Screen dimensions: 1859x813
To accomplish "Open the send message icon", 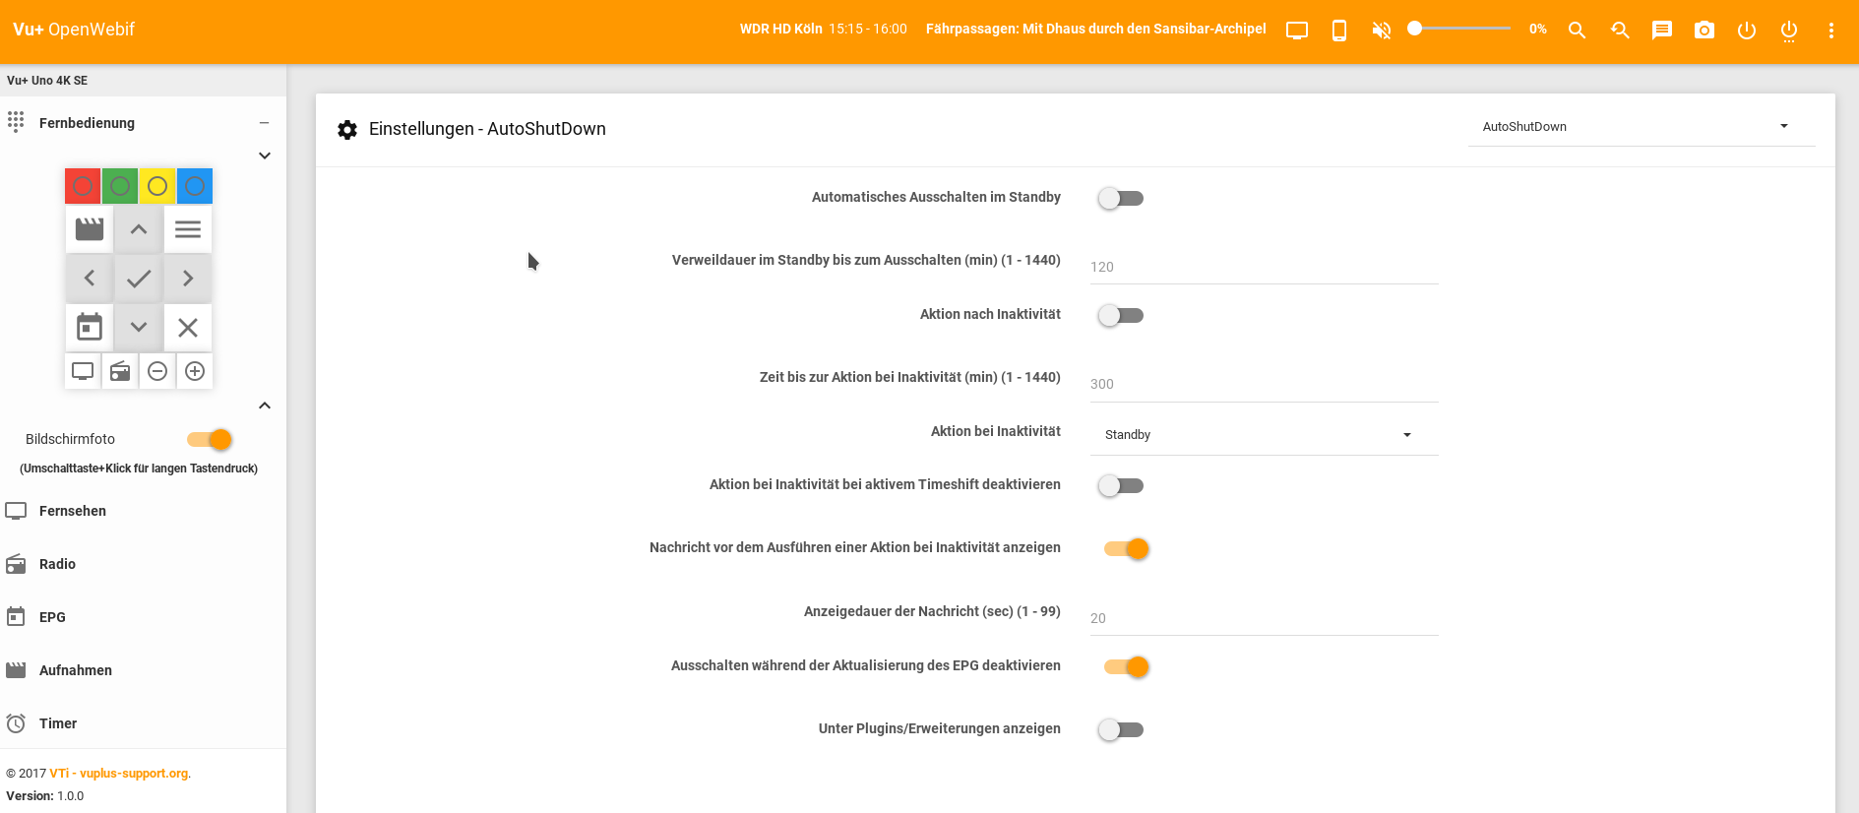I will pyautogui.click(x=1662, y=30).
